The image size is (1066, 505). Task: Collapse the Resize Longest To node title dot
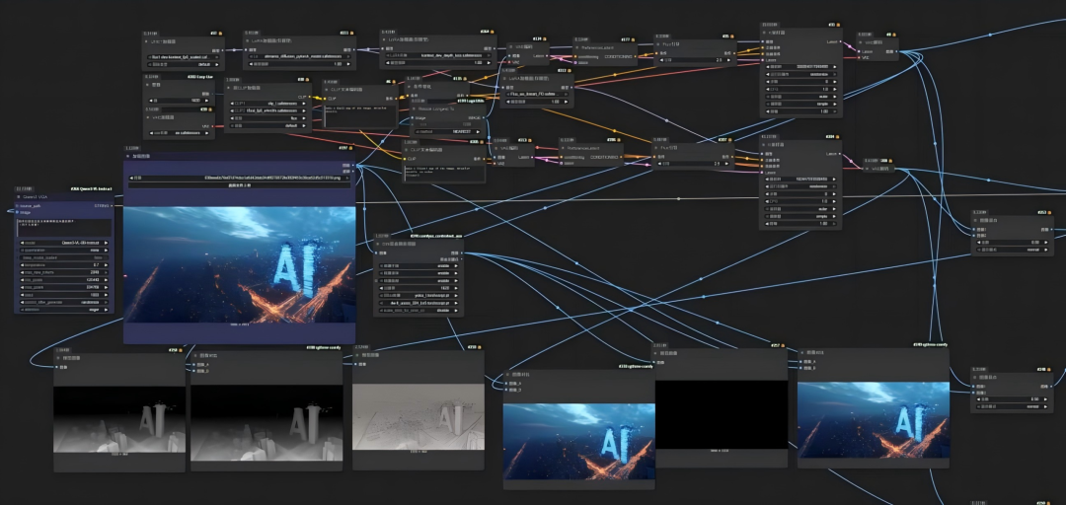(x=414, y=108)
